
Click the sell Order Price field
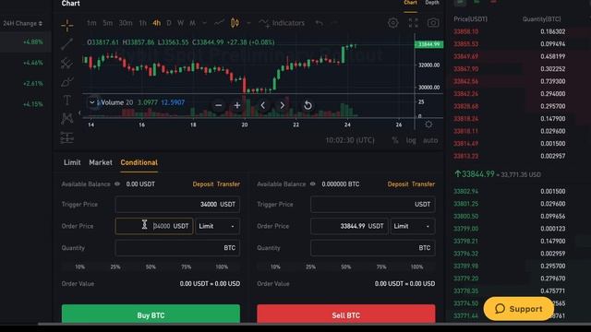tap(349, 226)
